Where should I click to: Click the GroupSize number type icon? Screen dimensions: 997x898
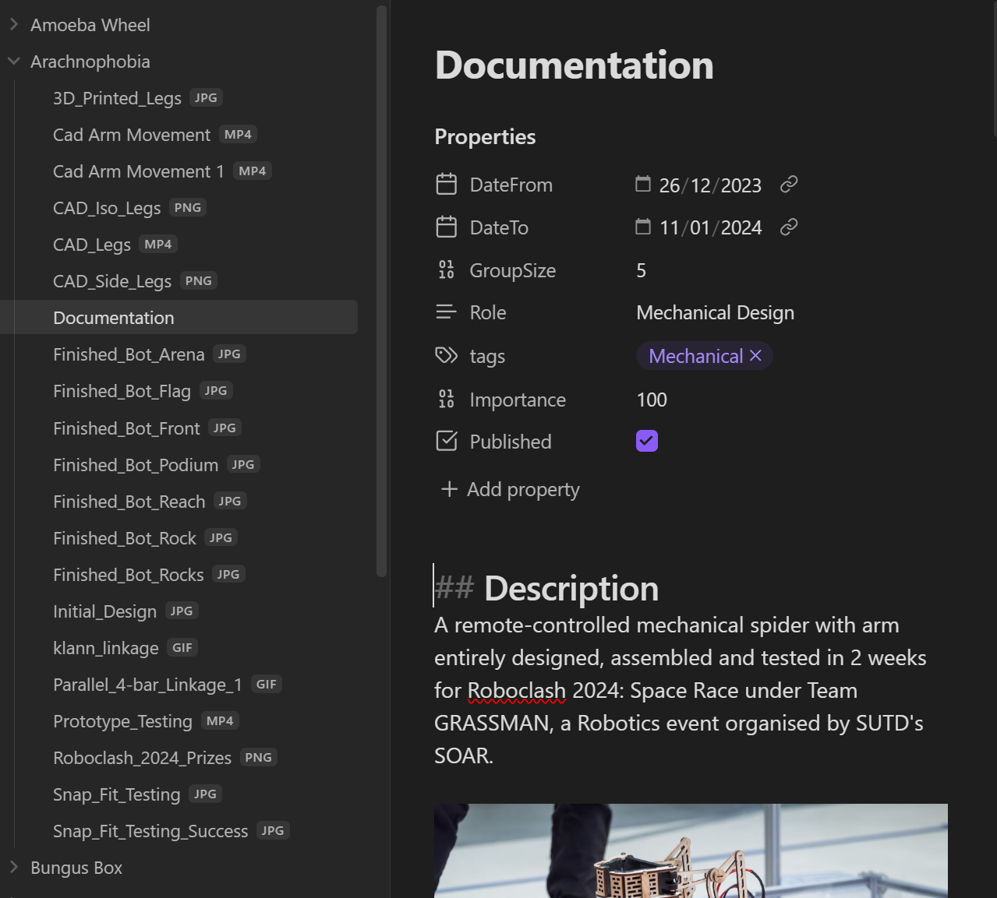[x=447, y=270]
